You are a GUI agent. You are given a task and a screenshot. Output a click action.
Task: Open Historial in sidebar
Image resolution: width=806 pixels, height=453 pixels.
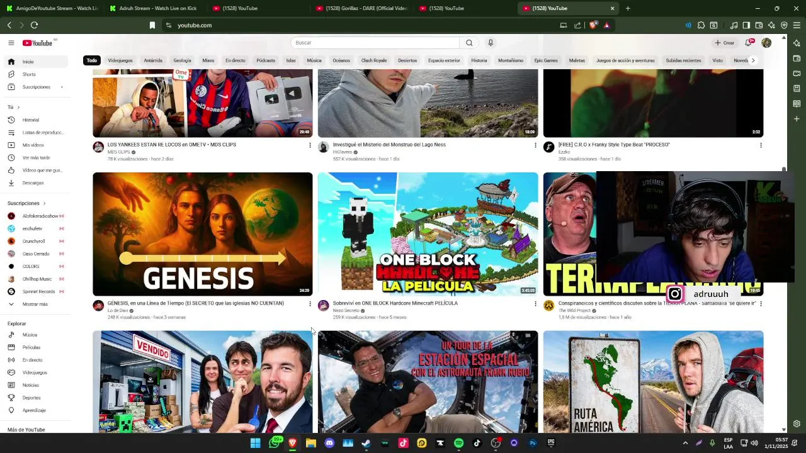(37, 120)
